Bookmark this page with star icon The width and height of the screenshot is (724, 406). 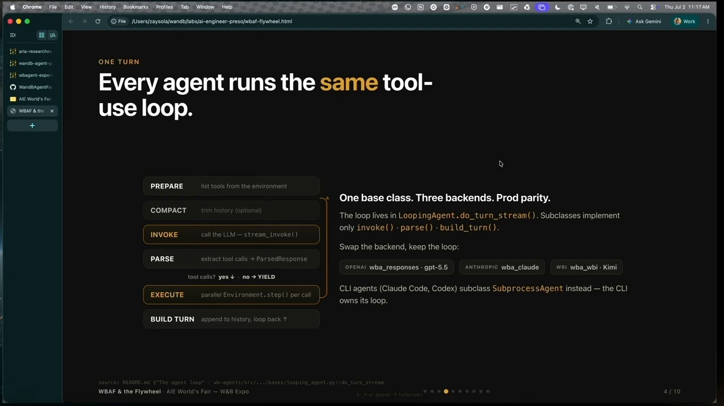590,21
